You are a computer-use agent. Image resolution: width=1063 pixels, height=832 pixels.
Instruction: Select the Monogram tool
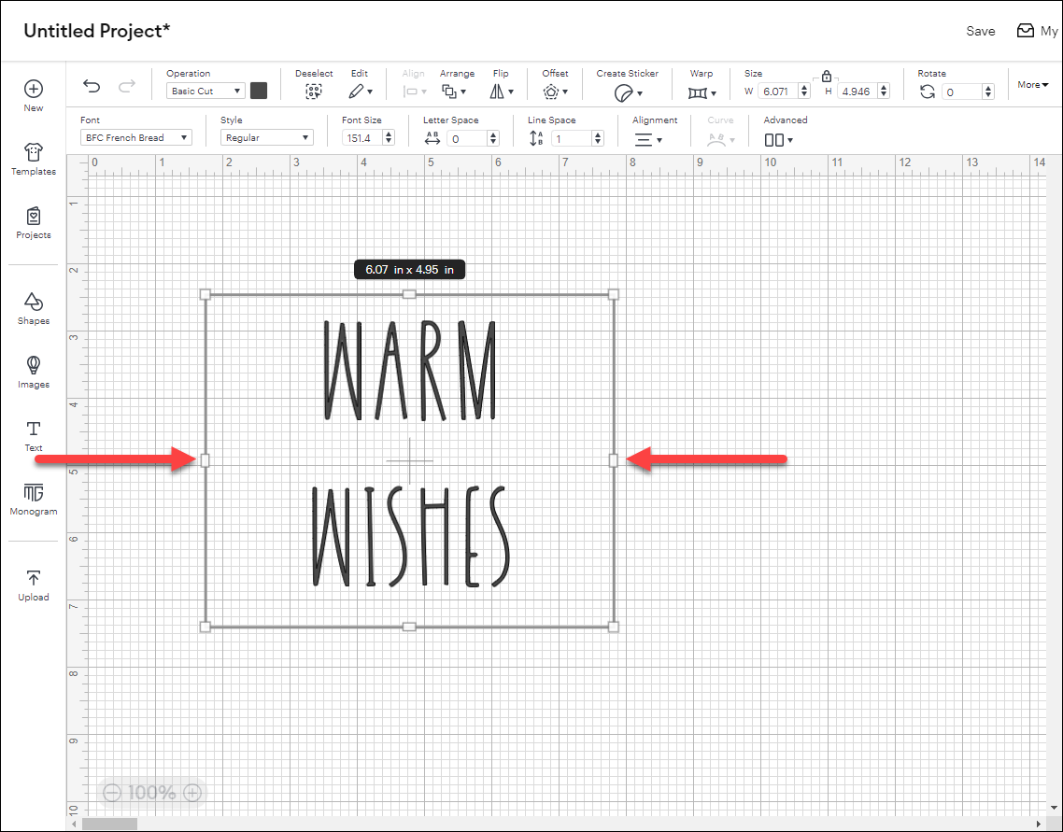tap(33, 500)
